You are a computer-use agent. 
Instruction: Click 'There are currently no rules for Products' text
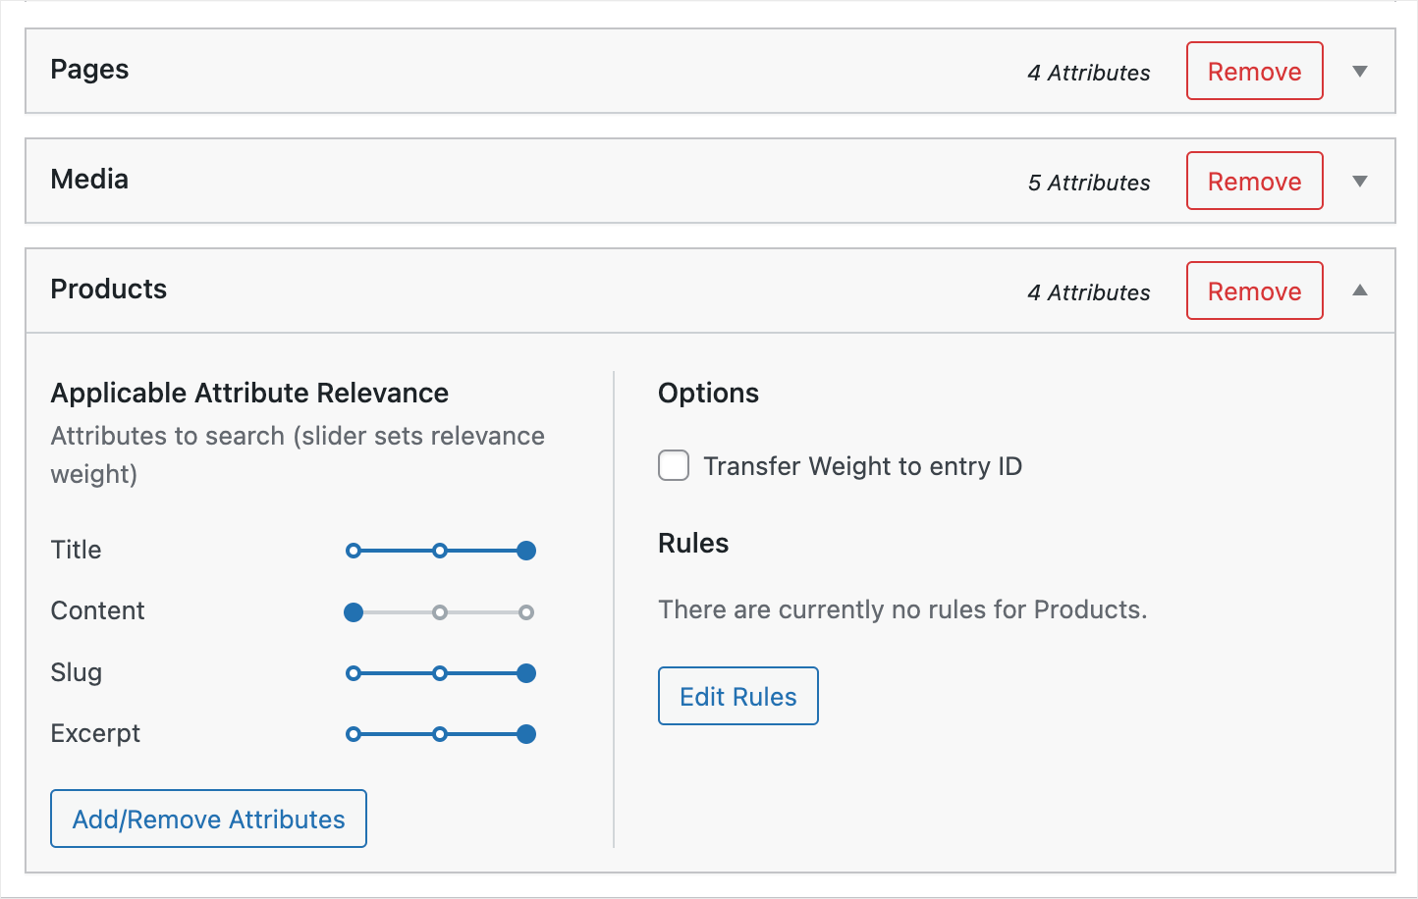point(902,609)
